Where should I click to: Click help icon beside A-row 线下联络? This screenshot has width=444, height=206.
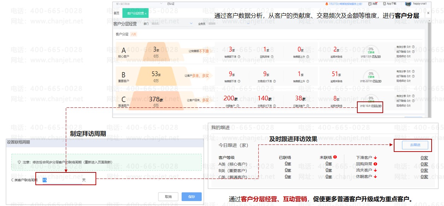tap(413, 52)
